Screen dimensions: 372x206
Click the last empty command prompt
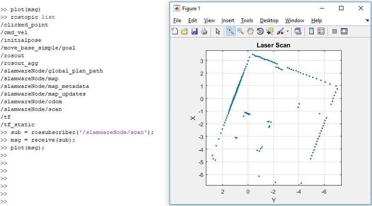[x=4, y=201]
